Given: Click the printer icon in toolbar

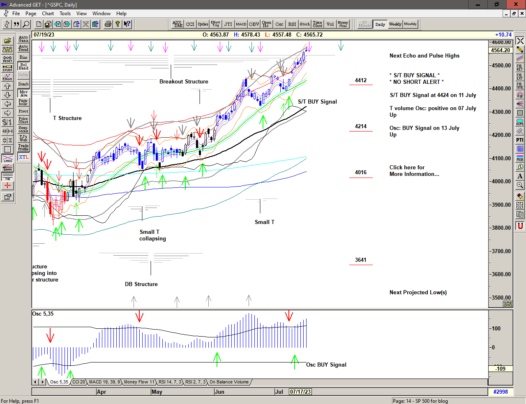Looking at the screenshot, I should (108, 24).
